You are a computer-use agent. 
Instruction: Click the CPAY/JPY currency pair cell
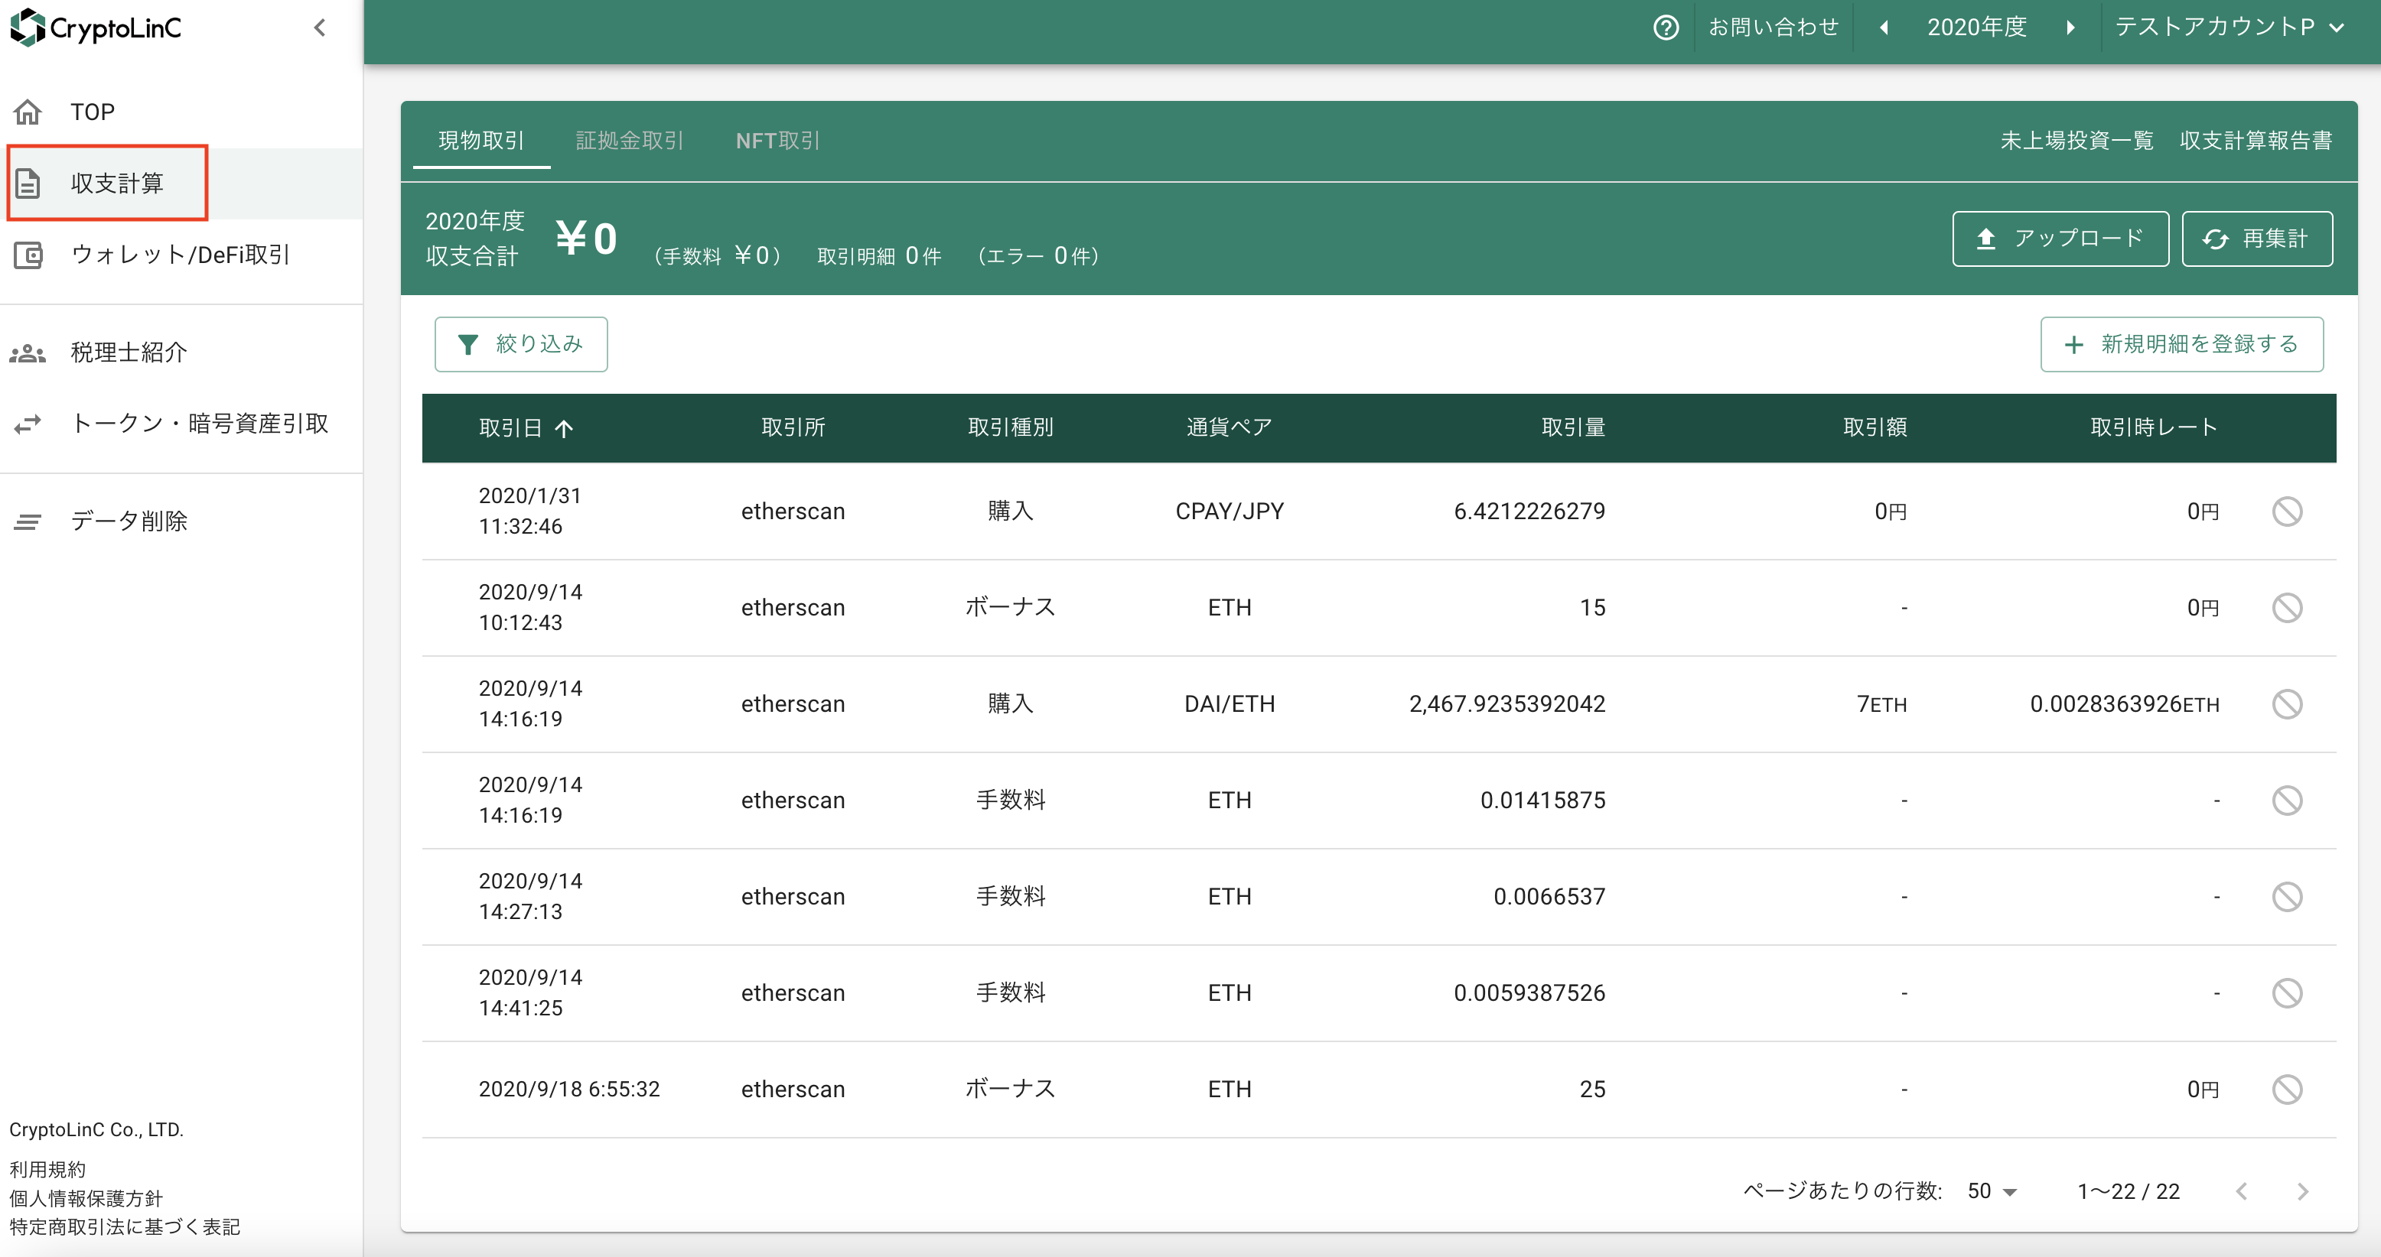pos(1230,511)
